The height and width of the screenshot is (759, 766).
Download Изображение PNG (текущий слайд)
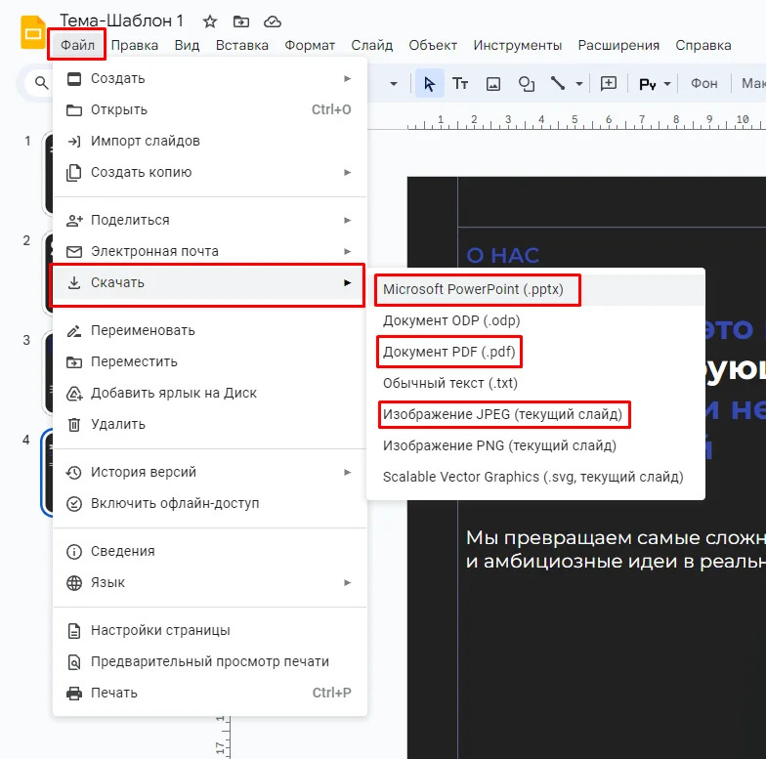click(535, 445)
